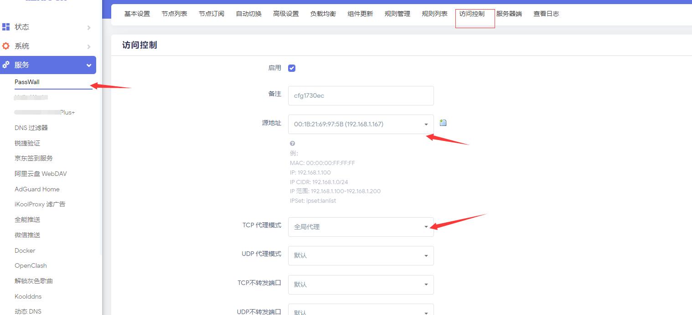Toggle the 启用 checkbox
The width and height of the screenshot is (692, 315).
click(x=292, y=68)
